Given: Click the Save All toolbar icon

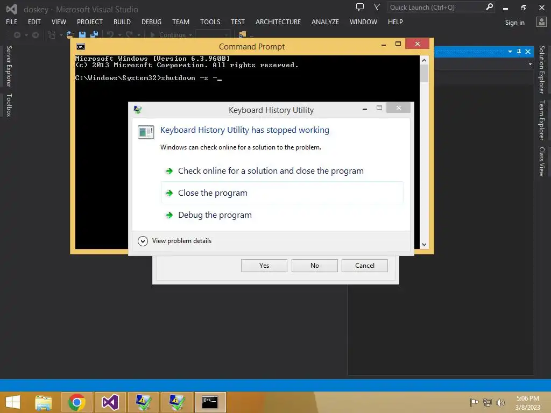Looking at the screenshot, I should [94, 35].
